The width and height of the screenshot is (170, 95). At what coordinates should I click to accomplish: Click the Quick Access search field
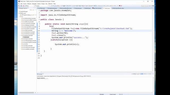(144, 6)
